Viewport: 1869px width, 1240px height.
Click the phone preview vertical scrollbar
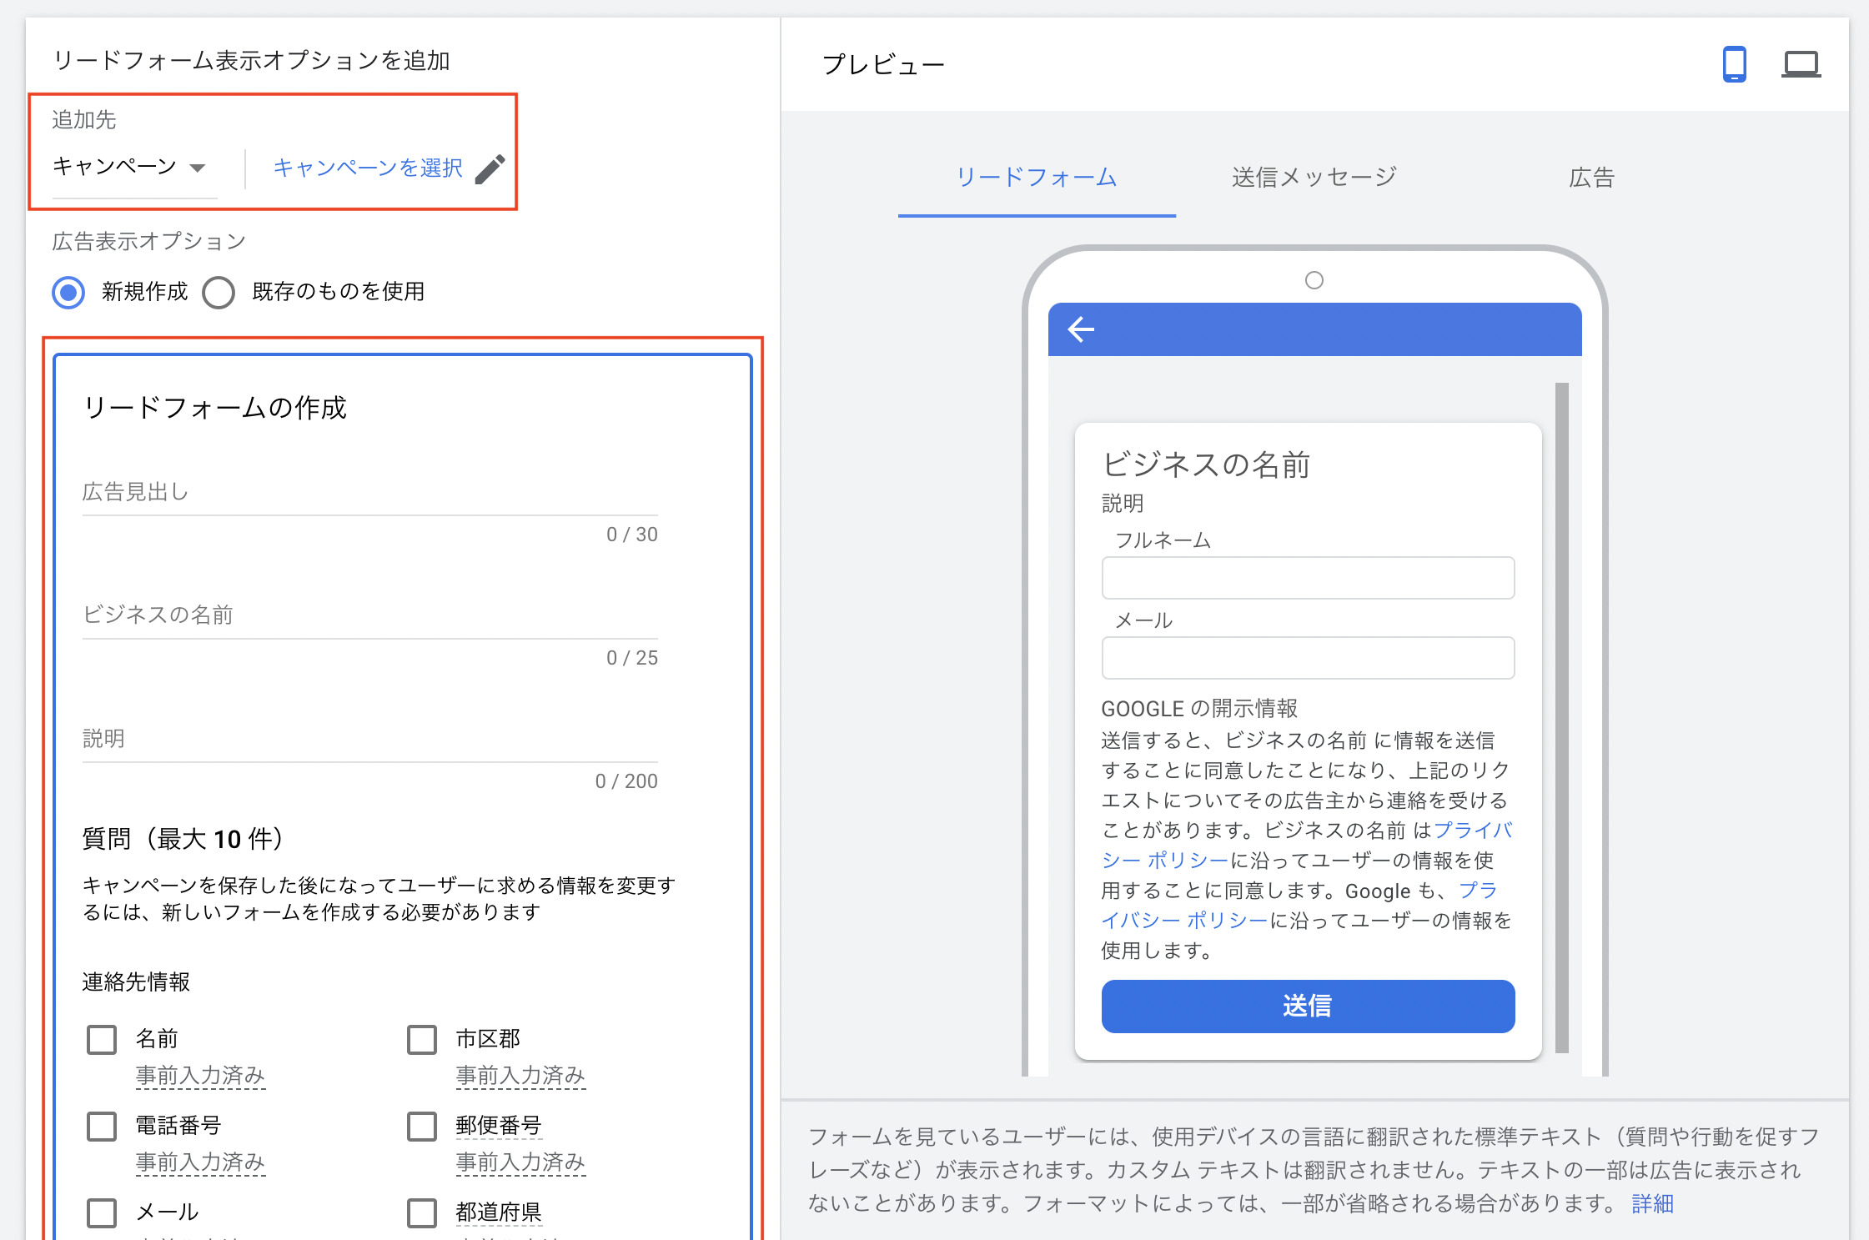pyautogui.click(x=1561, y=717)
